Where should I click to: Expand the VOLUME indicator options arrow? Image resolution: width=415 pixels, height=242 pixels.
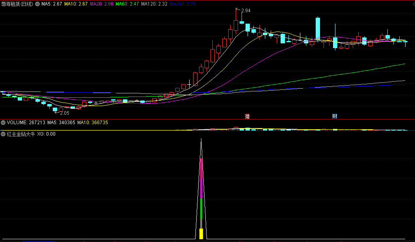click(3, 123)
